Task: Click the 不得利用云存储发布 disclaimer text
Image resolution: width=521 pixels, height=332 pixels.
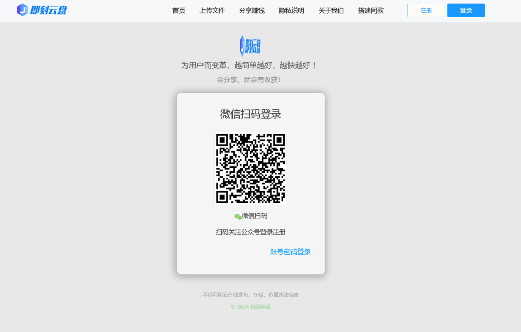Action: [x=250, y=295]
